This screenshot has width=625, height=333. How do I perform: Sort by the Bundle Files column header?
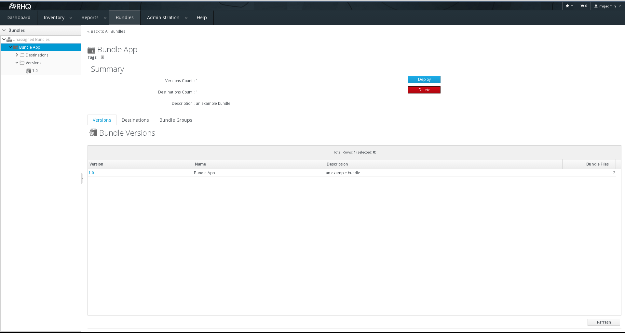point(589,164)
